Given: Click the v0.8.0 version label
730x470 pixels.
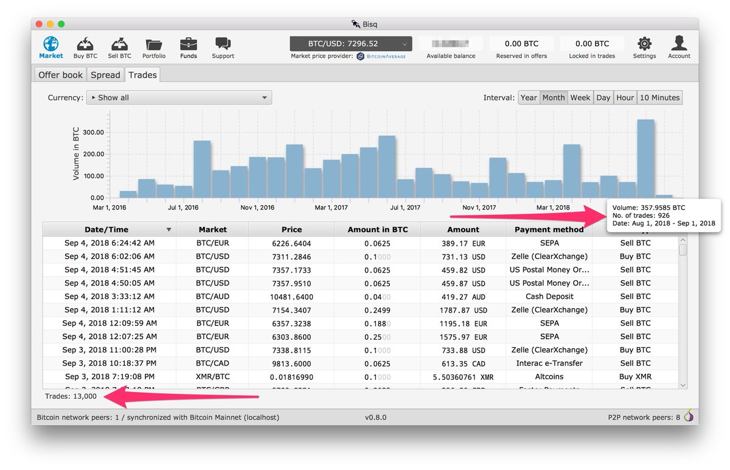Looking at the screenshot, I should click(375, 418).
